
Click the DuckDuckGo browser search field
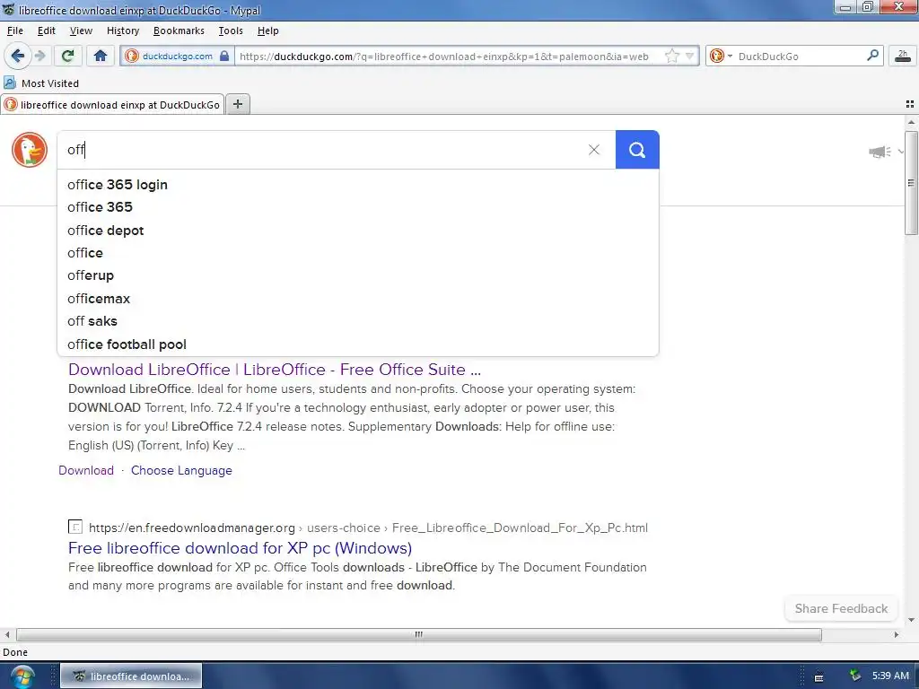click(x=799, y=57)
